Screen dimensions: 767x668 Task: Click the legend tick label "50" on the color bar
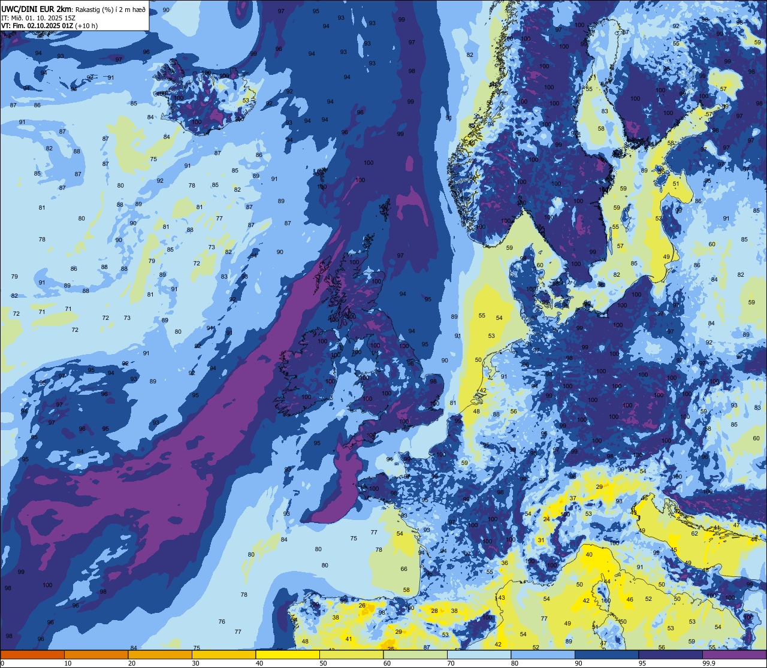pyautogui.click(x=323, y=663)
